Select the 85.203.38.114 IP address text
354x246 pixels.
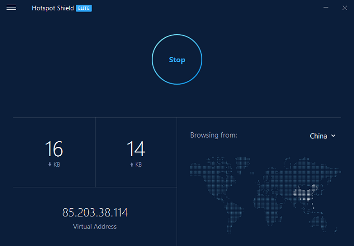95,212
